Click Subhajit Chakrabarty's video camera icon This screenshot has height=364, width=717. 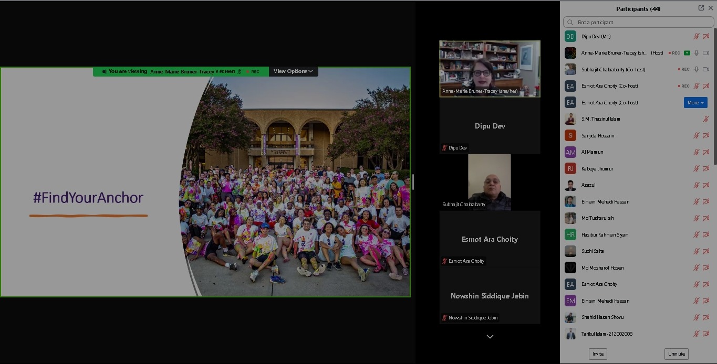[706, 69]
